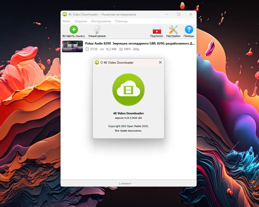The width and height of the screenshot is (259, 207).
Task: Open Подписки subscriptions icon
Action: point(157,30)
